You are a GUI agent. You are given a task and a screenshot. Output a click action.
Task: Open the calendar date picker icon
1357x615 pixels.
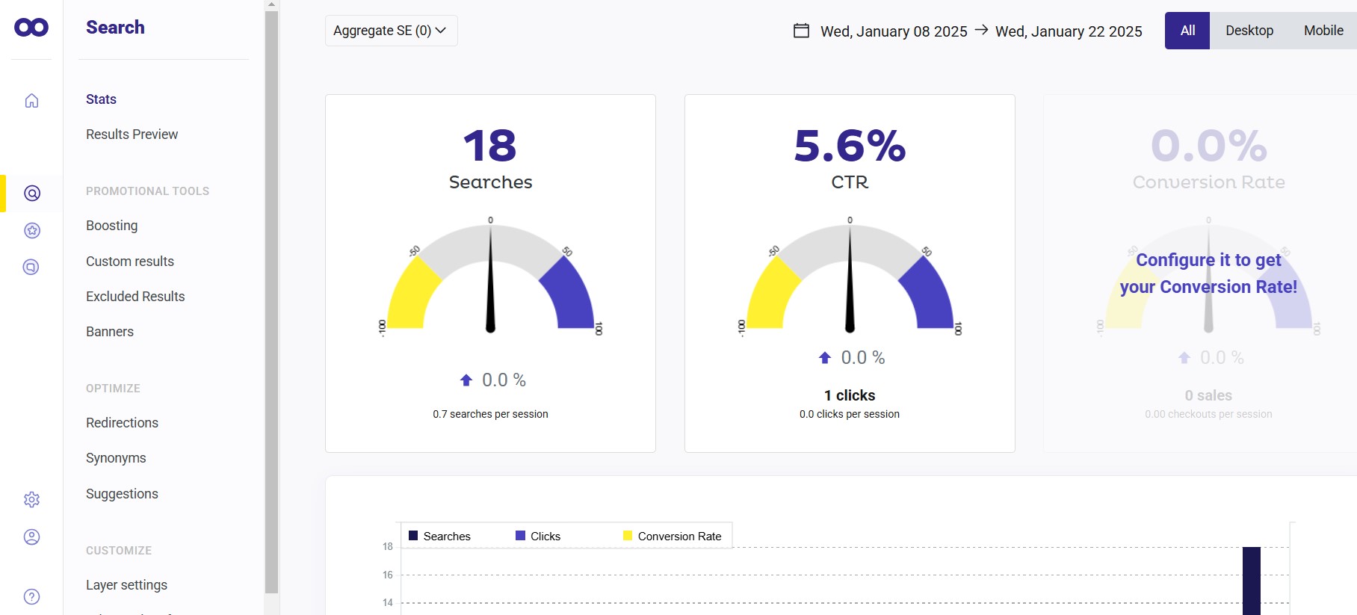801,31
